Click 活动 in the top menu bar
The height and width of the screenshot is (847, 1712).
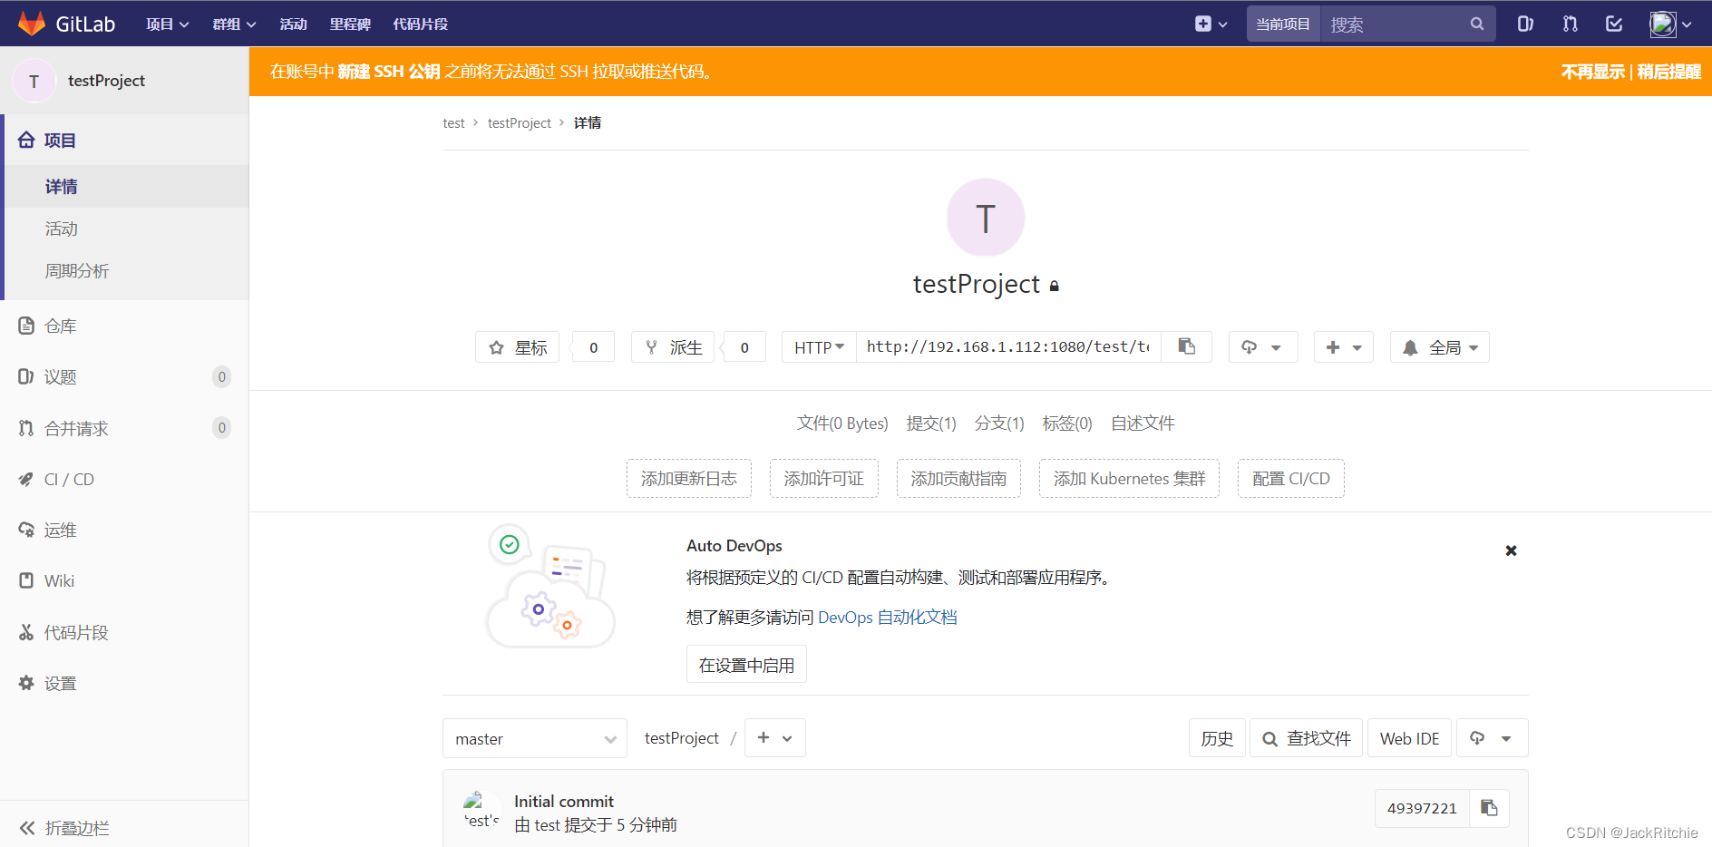(292, 24)
